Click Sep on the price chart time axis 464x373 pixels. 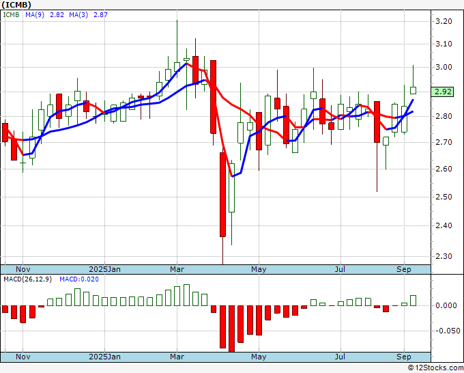[x=404, y=269]
